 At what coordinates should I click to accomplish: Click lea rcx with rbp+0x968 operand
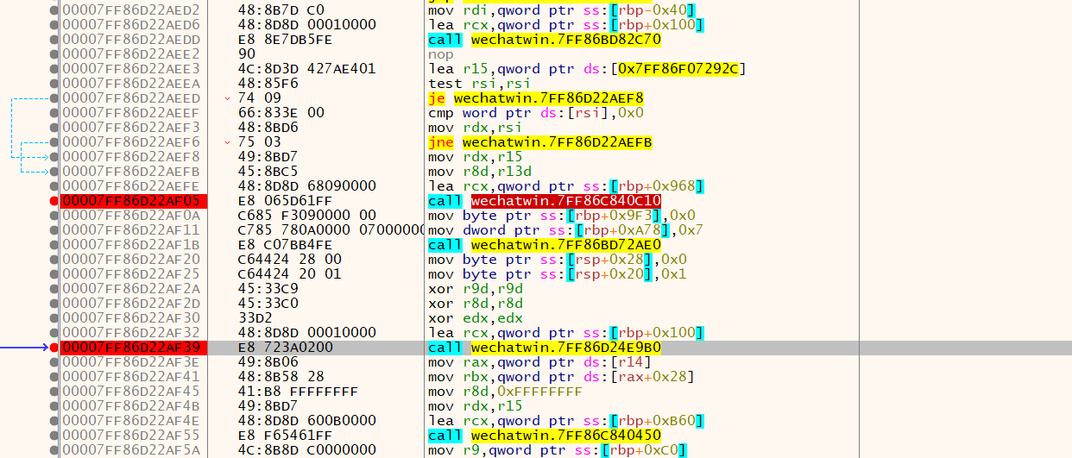click(x=565, y=186)
